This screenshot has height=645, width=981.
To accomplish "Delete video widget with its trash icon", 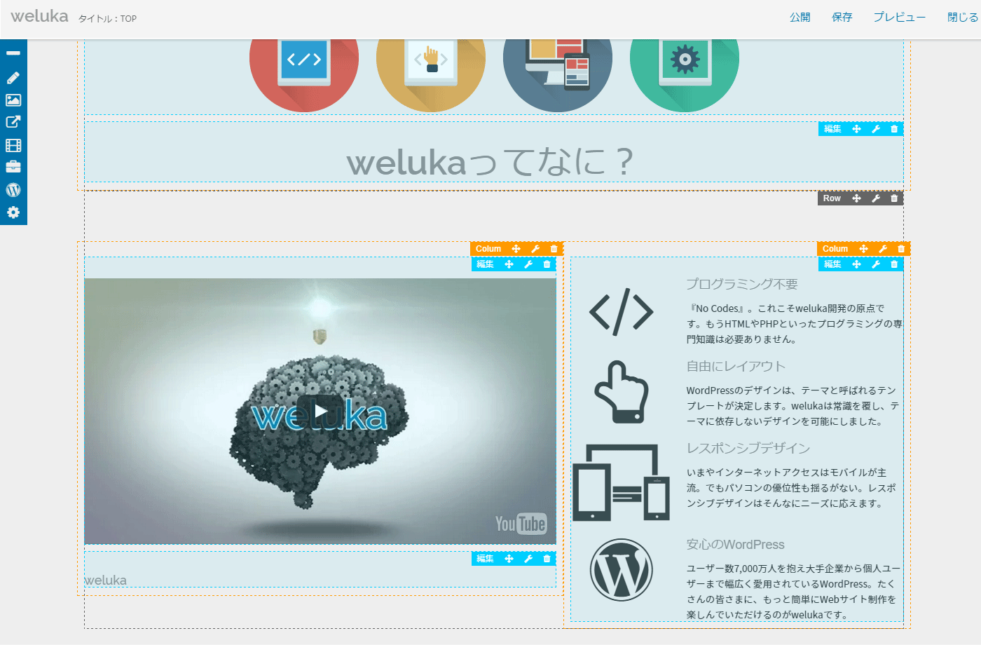I will [547, 264].
